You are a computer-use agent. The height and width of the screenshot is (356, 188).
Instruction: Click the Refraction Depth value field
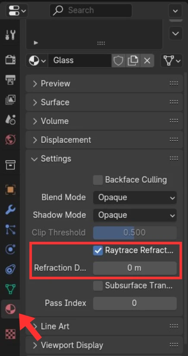(135, 268)
